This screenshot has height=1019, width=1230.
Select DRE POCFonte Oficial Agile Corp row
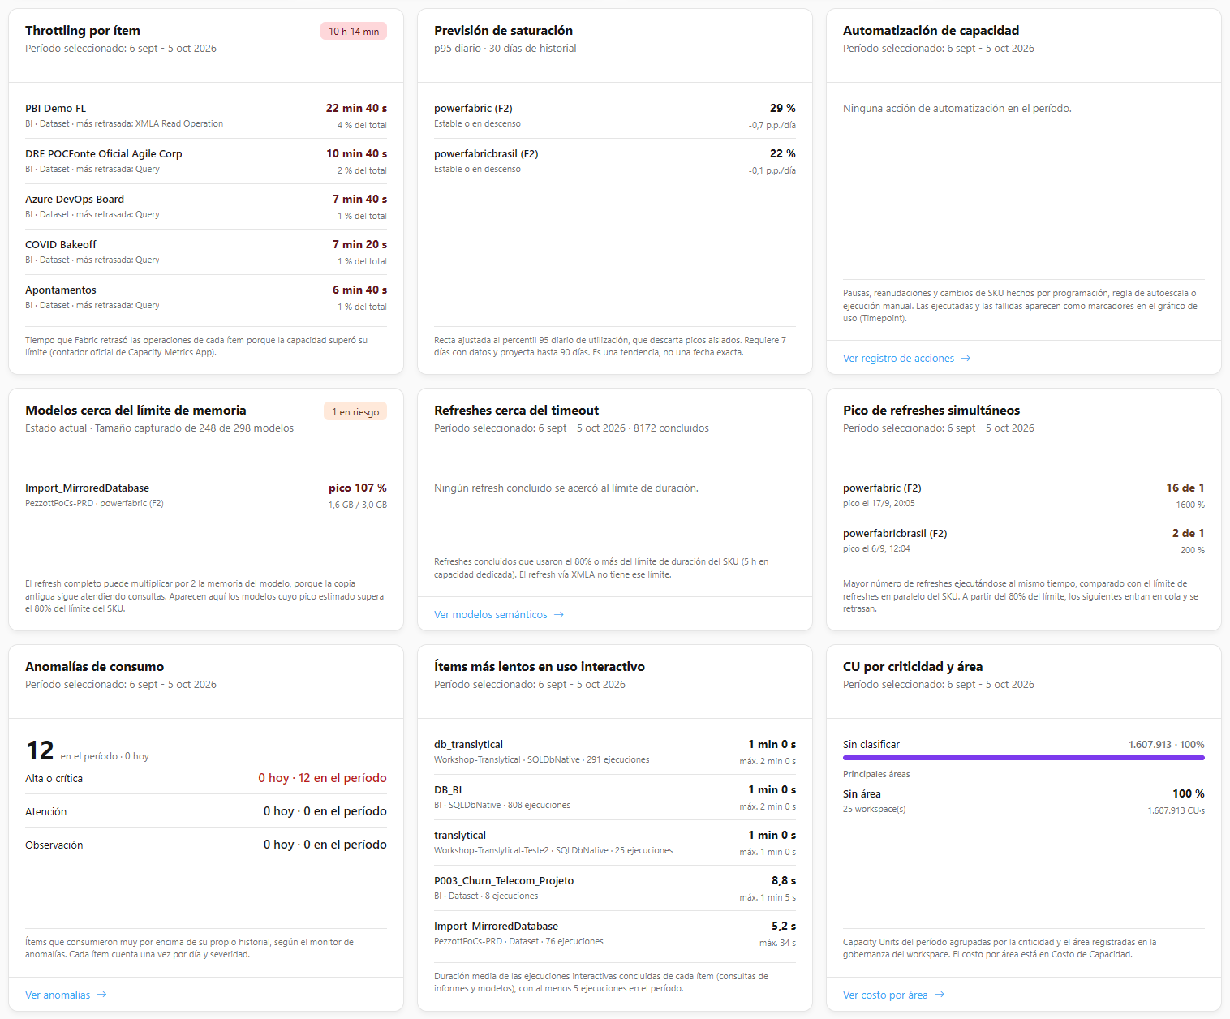pos(206,161)
